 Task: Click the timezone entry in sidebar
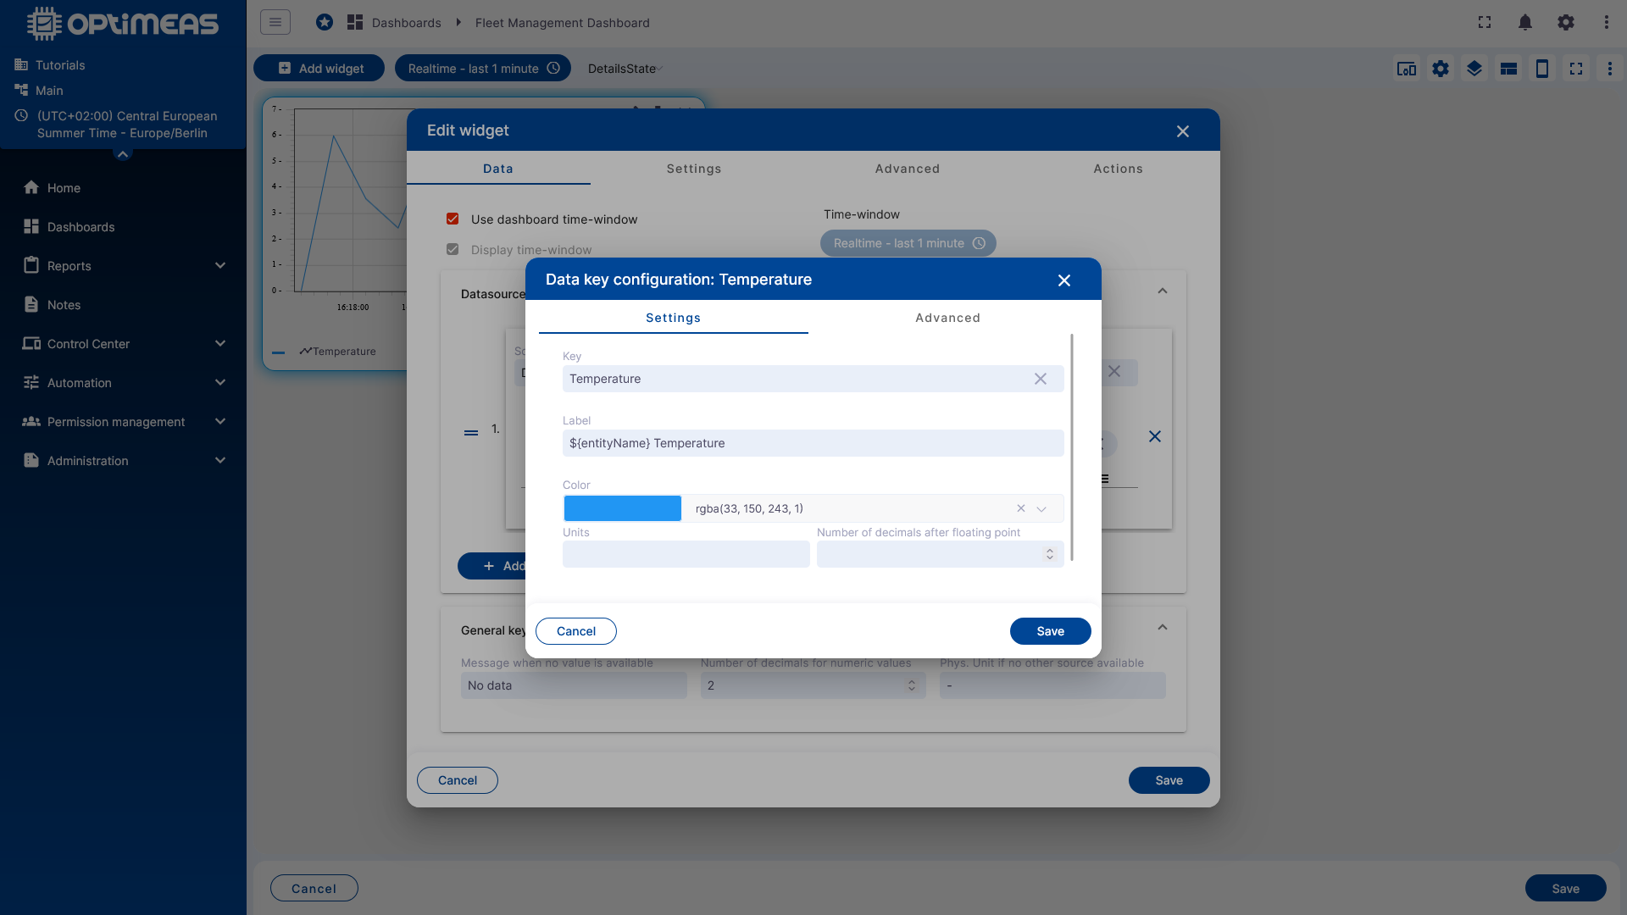(119, 125)
